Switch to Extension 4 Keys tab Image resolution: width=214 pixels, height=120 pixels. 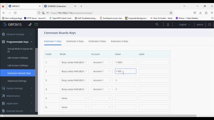coord(119,41)
